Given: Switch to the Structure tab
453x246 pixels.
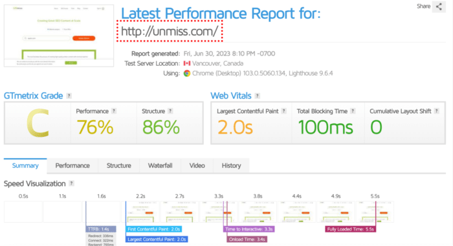Looking at the screenshot, I should (x=118, y=165).
